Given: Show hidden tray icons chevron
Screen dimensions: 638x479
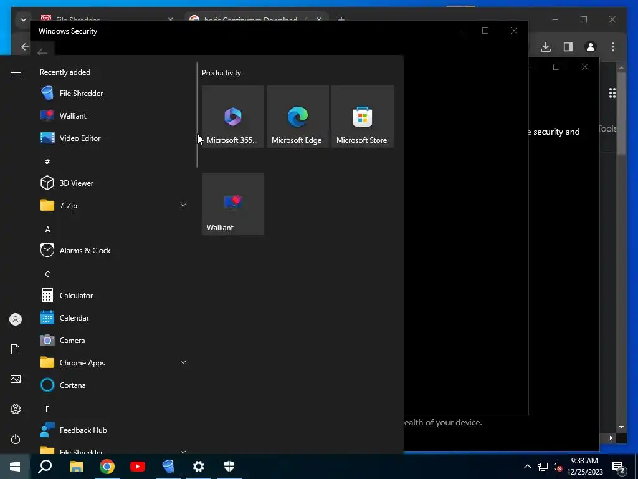Looking at the screenshot, I should [x=527, y=467].
